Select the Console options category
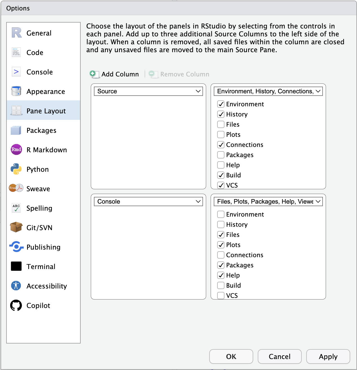Screen dimensions: 357x370 coord(43,72)
